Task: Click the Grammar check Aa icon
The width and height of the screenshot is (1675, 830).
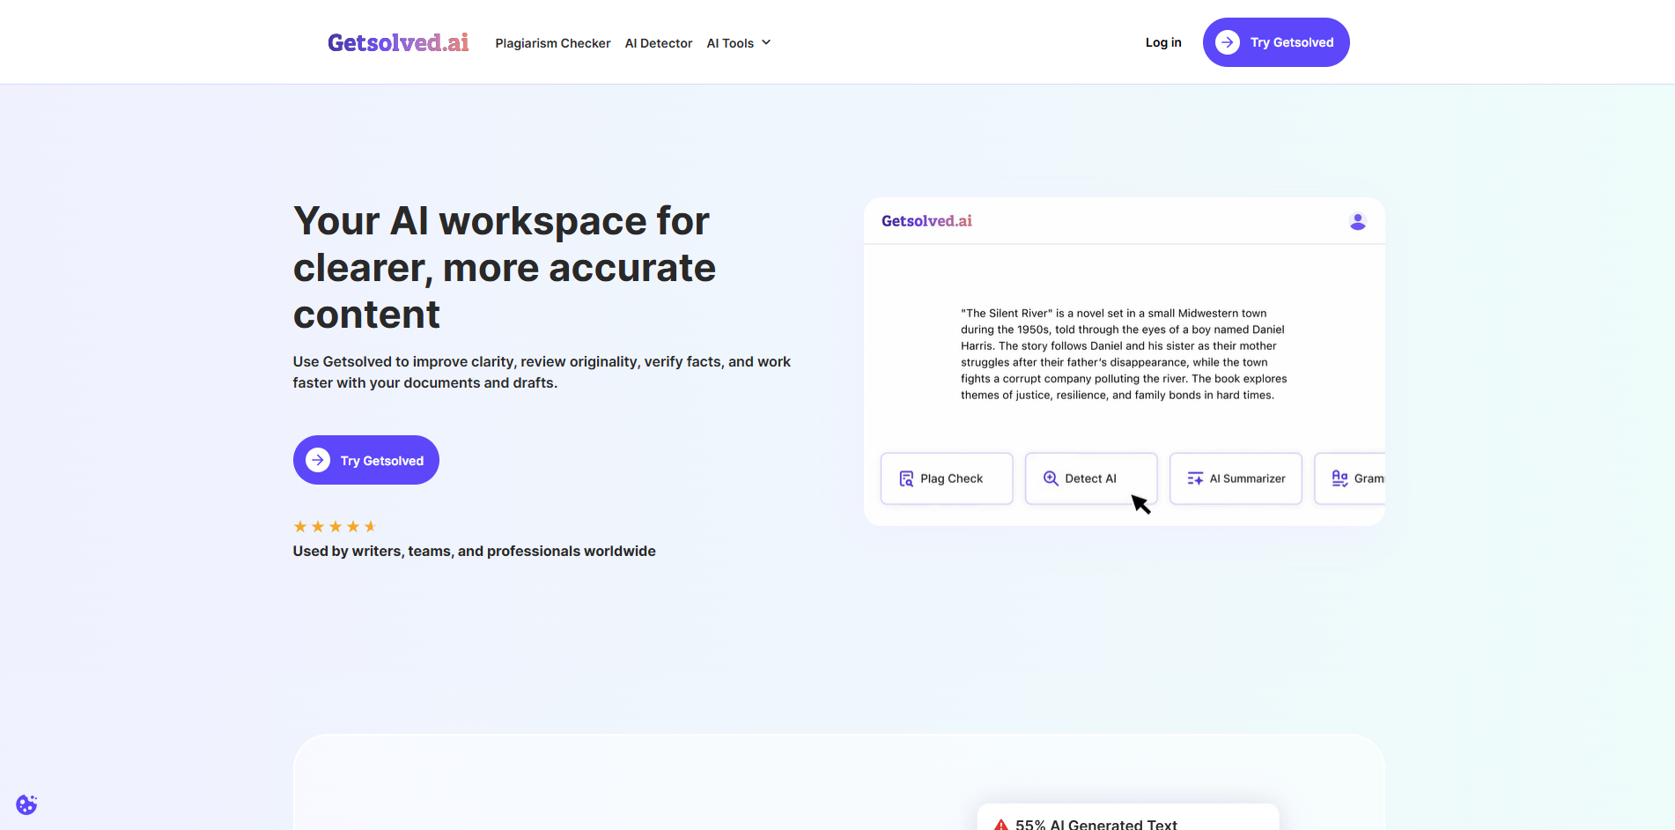Action: click(x=1339, y=478)
